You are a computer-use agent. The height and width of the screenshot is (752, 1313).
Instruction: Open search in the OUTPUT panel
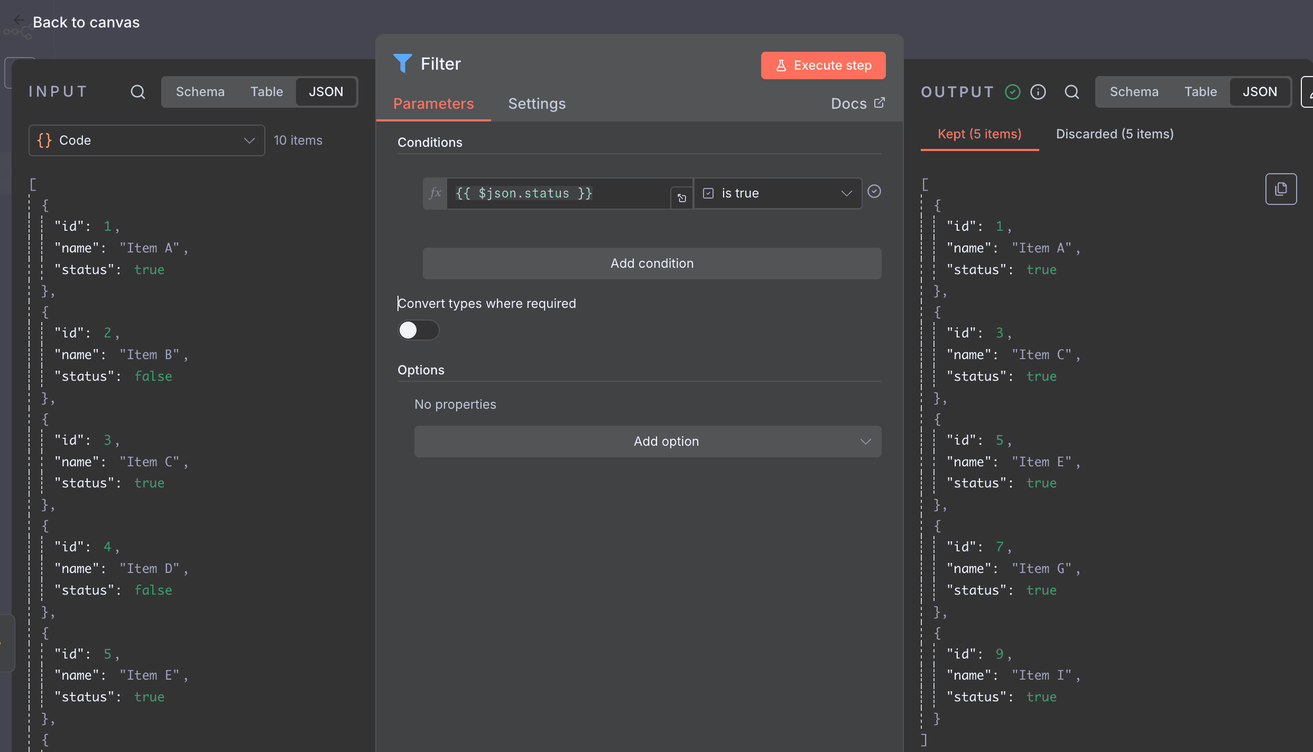tap(1072, 91)
